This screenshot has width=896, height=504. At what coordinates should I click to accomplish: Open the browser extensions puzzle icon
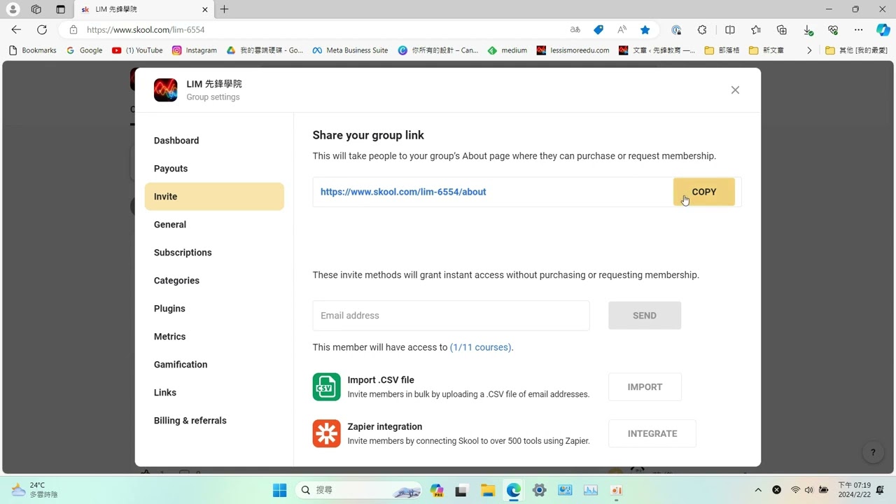(x=702, y=29)
